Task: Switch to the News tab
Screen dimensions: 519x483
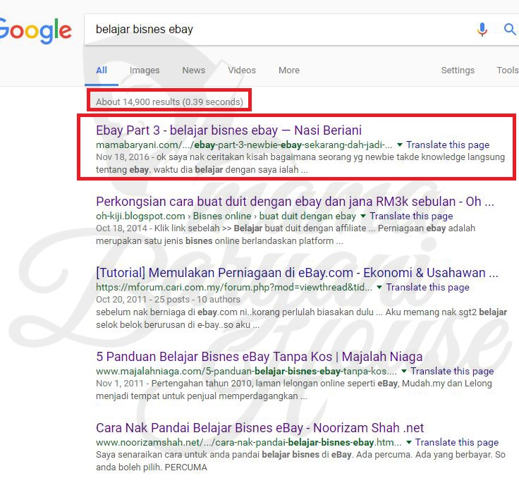Action: pyautogui.click(x=194, y=71)
